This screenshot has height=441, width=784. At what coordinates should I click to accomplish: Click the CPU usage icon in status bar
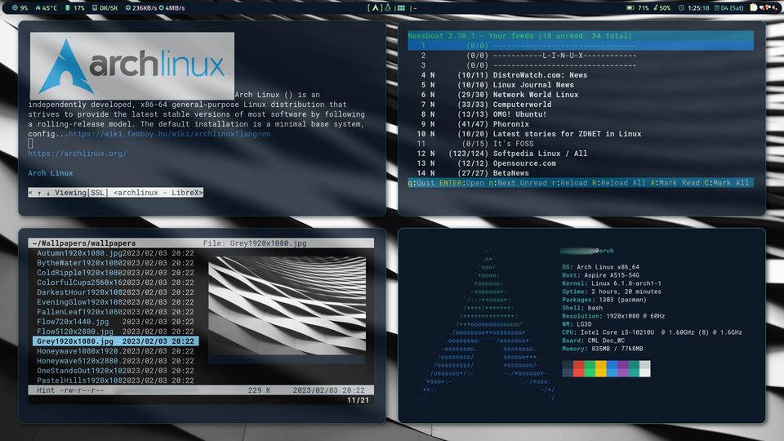point(15,8)
